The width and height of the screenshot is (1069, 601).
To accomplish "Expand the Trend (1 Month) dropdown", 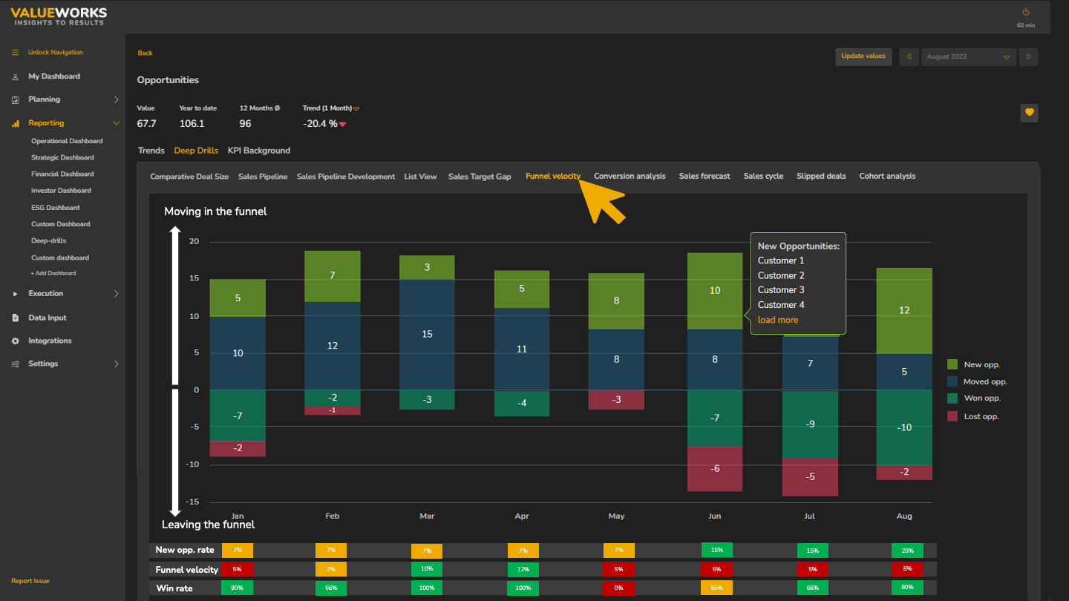I will tap(356, 109).
